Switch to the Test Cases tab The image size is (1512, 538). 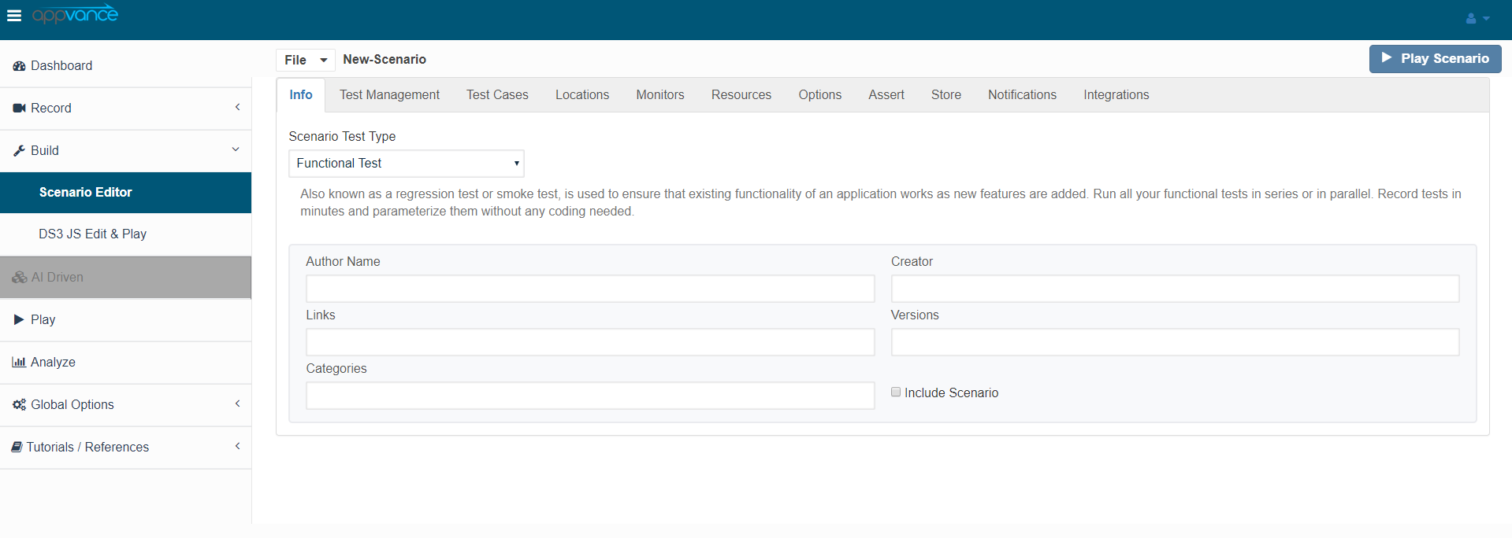pyautogui.click(x=497, y=95)
